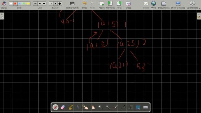Select the Capture part of screen tool

tap(138, 107)
